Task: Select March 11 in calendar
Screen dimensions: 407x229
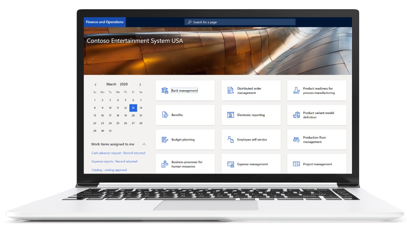Action: click(118, 108)
